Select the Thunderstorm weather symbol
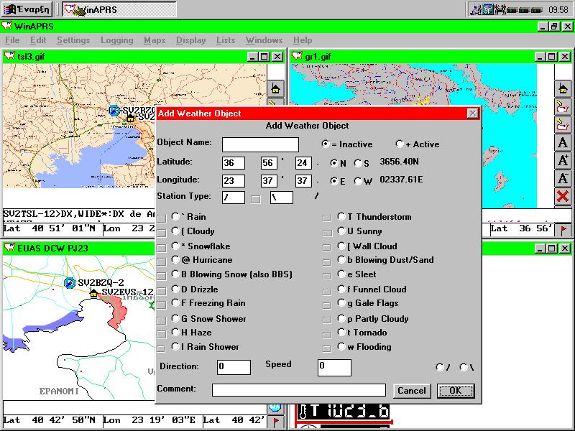 (x=341, y=217)
